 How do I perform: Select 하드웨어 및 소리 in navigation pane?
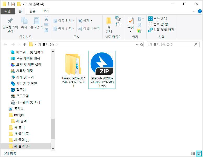(25, 102)
